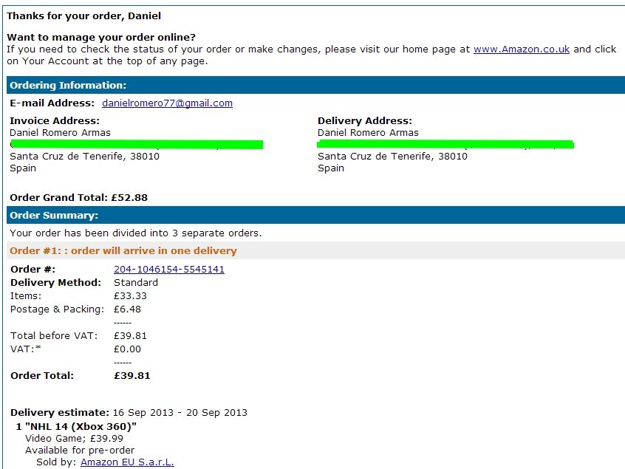Screen dimensions: 625x469
Task: Click the item title "NHL 14 (Xbox 360)"
Action: point(81,426)
